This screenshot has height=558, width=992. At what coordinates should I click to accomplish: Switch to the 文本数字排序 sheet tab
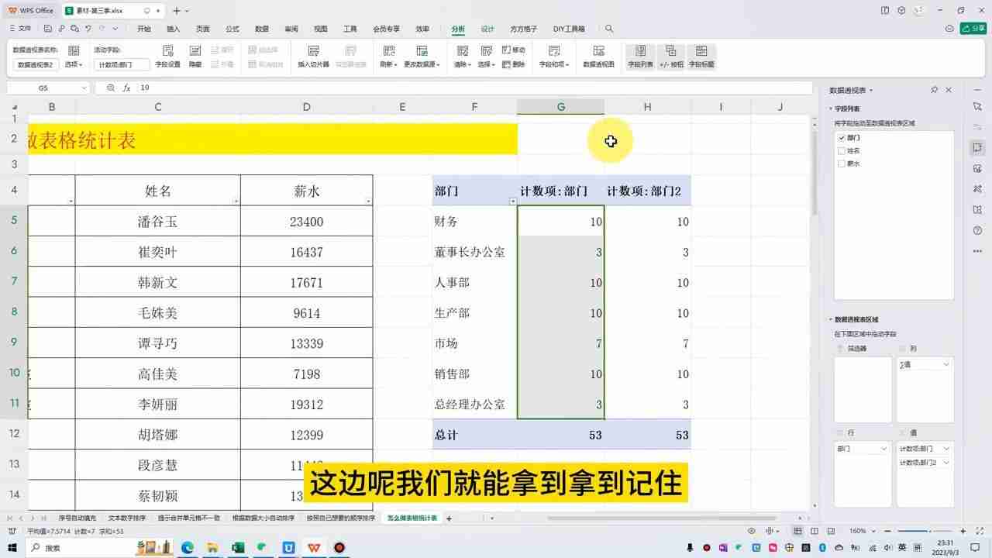point(127,518)
